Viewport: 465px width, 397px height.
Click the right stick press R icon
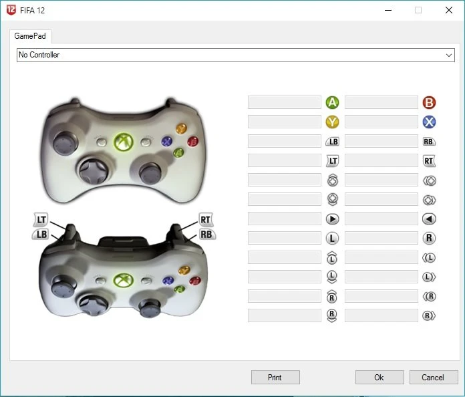(x=429, y=238)
